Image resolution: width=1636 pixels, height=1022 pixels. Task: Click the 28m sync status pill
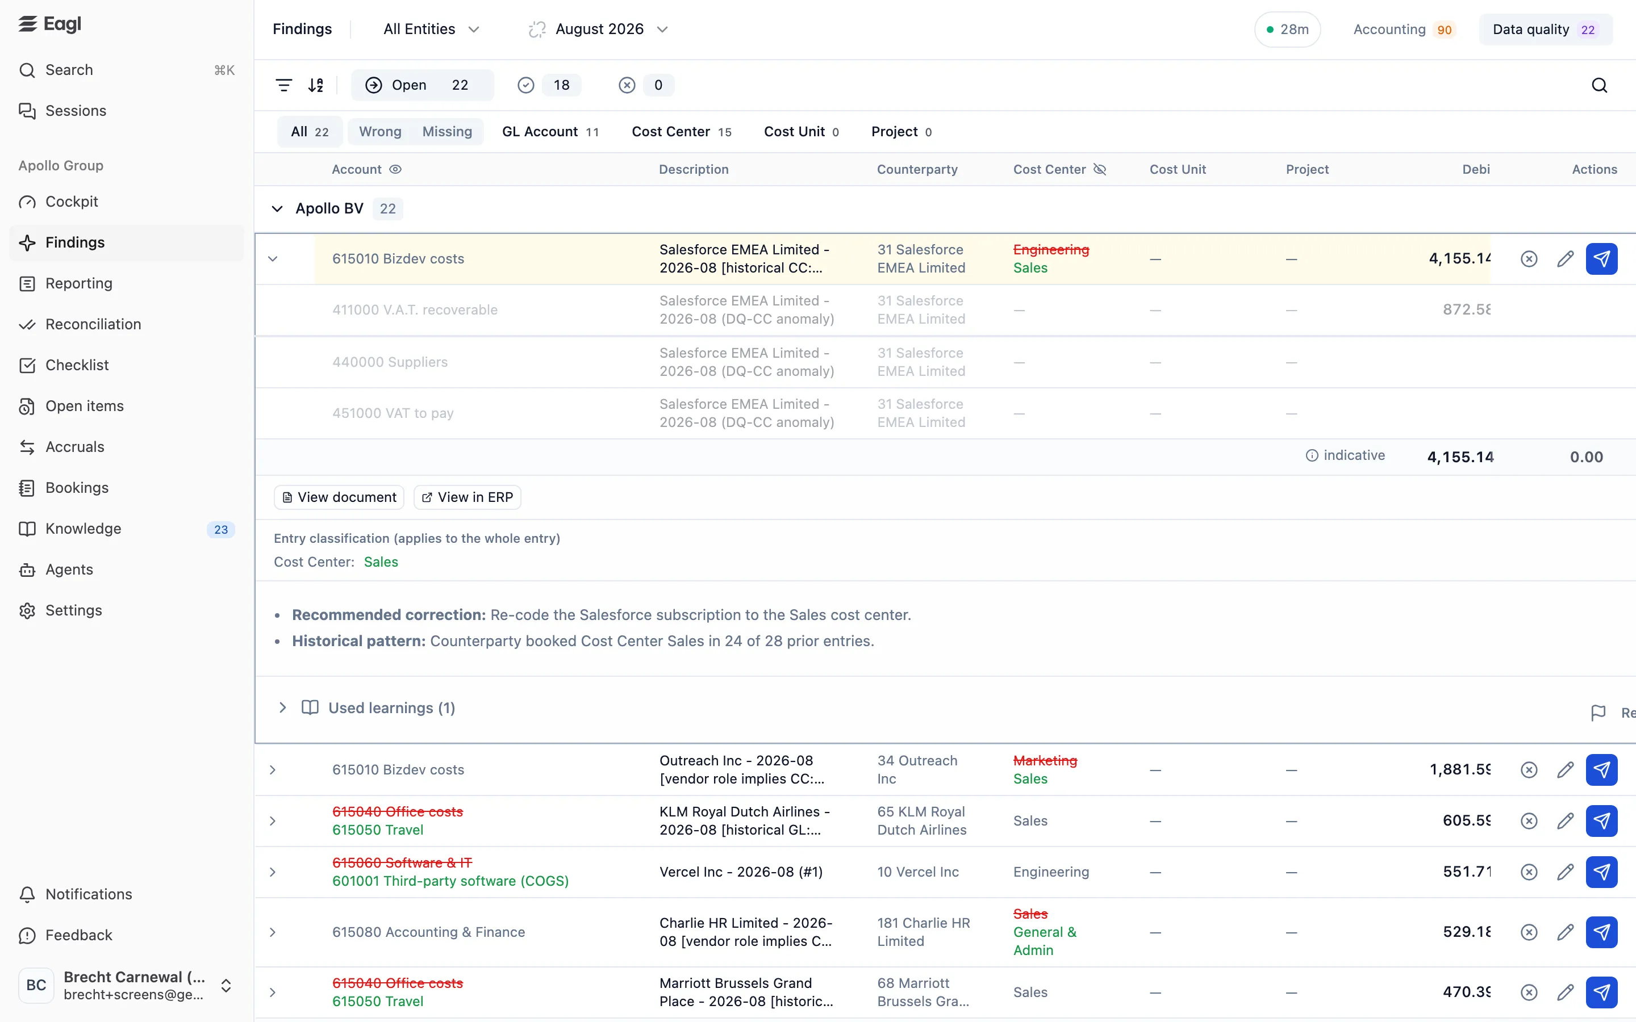click(x=1287, y=29)
